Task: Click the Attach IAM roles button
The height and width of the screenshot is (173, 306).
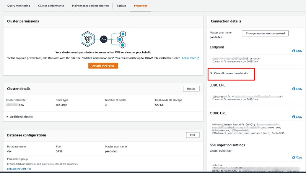Action: [103, 66]
